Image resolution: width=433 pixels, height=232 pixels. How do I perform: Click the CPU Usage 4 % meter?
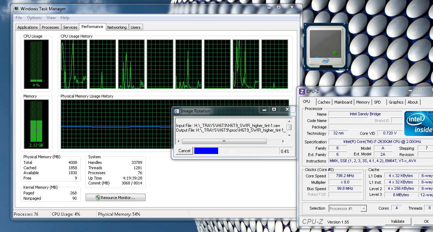coord(36,64)
